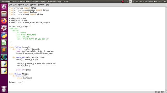Open the mail indicator menu
The width and height of the screenshot is (167, 93).
137,2
